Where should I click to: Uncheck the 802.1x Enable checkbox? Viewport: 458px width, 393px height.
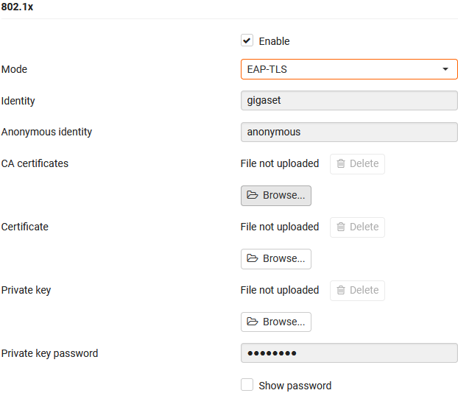pyautogui.click(x=247, y=41)
